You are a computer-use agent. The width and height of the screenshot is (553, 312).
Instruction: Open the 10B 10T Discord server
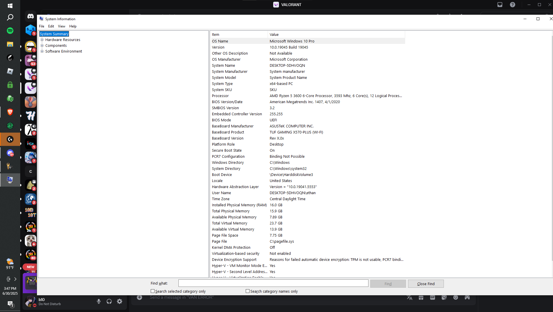(x=31, y=213)
